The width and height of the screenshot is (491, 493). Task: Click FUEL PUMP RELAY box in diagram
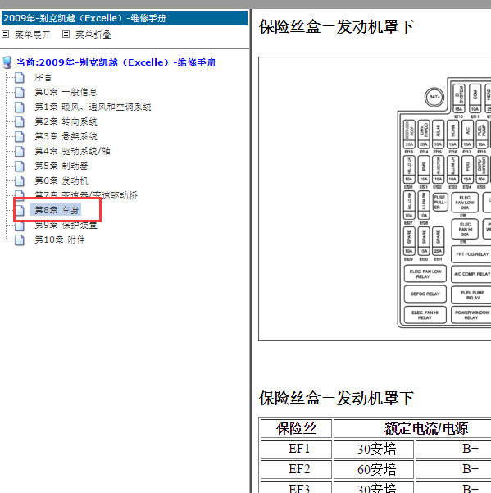(x=471, y=295)
